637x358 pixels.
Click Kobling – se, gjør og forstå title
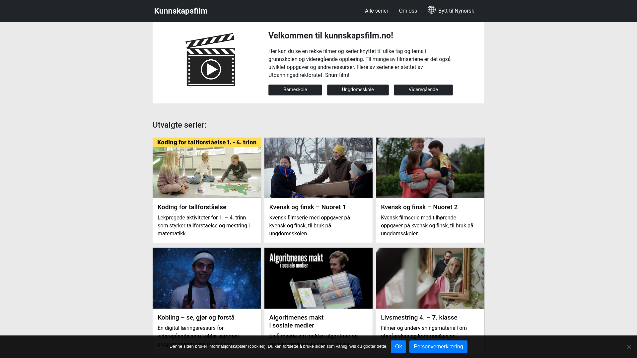point(196,318)
